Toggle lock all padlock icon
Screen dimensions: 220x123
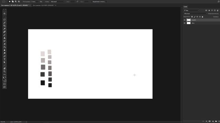point(202,17)
